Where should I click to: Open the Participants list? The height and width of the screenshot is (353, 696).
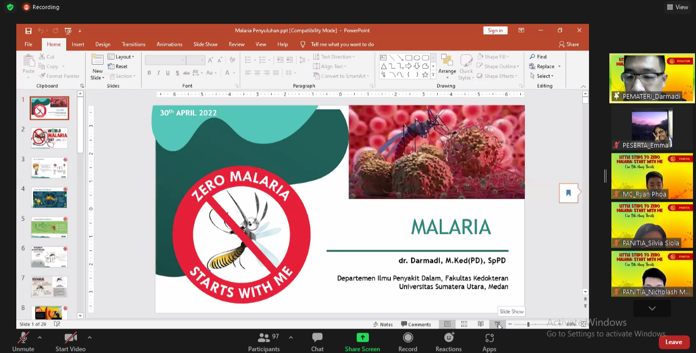tap(264, 341)
